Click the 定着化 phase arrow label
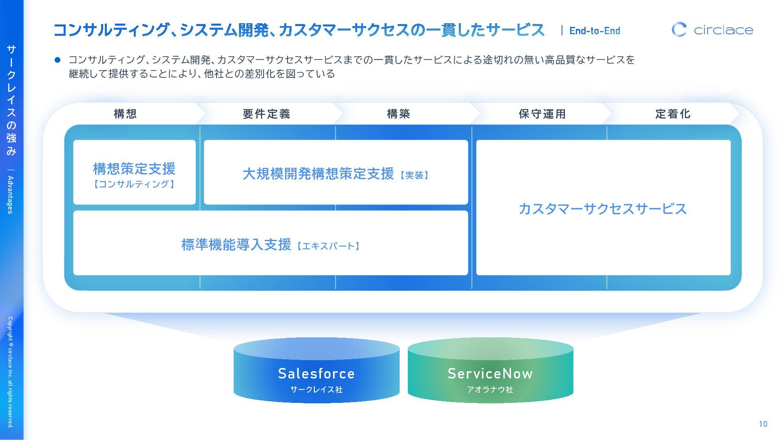783x440 pixels. [x=673, y=114]
